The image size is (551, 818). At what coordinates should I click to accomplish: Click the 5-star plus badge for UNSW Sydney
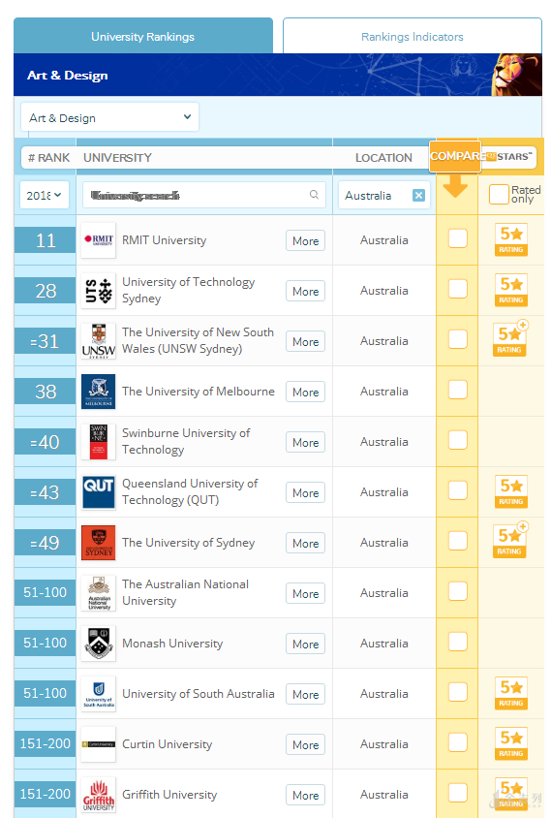tap(510, 339)
